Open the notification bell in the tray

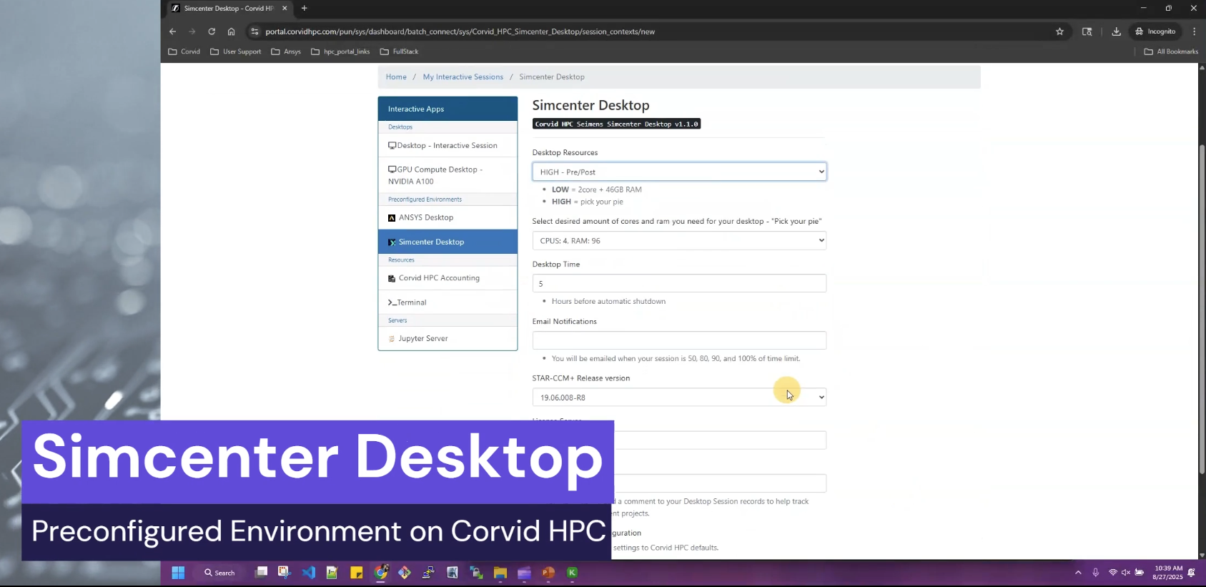(1191, 573)
